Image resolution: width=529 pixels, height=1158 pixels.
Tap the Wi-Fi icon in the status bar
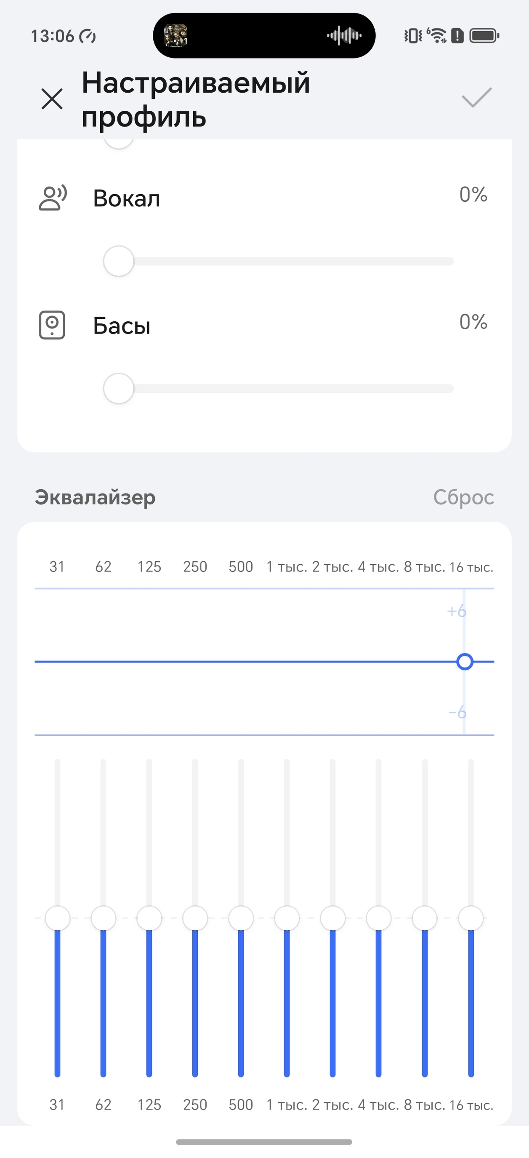[x=436, y=35]
